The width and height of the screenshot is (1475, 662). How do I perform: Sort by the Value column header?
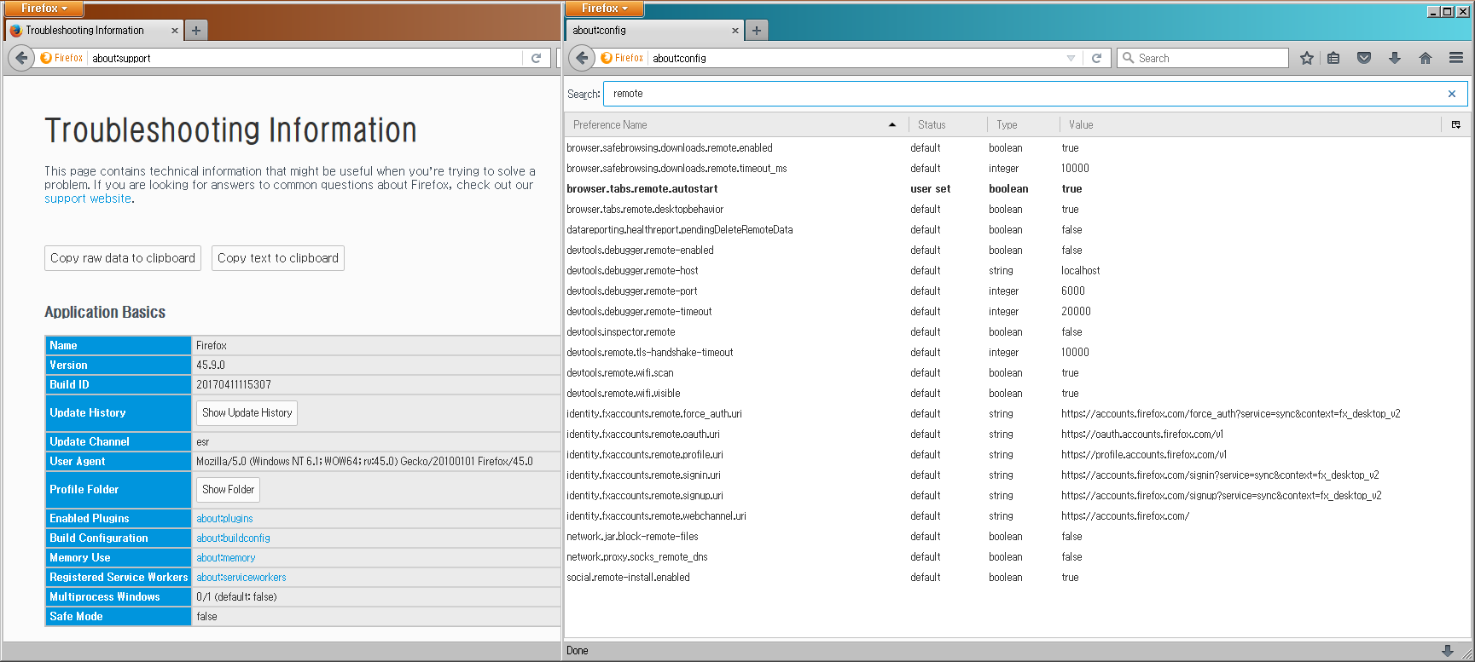1251,124
